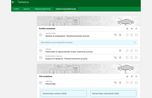Expand the Mene kohtaan, jossa rengastiedot annetaan chevron
This screenshot has height=98, width=152.
[x=135, y=42]
